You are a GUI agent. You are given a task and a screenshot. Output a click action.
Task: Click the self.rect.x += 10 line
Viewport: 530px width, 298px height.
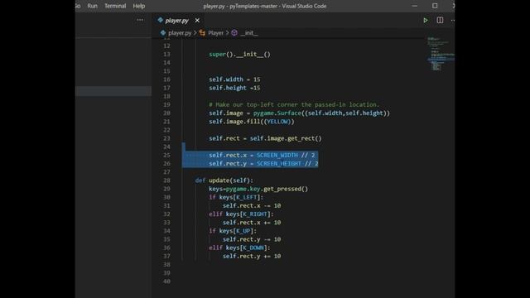coord(252,223)
